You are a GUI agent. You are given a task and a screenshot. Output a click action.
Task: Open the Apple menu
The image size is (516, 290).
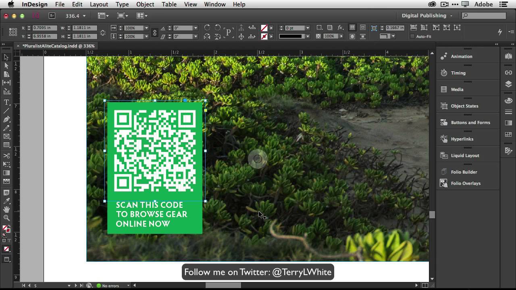tap(11, 4)
